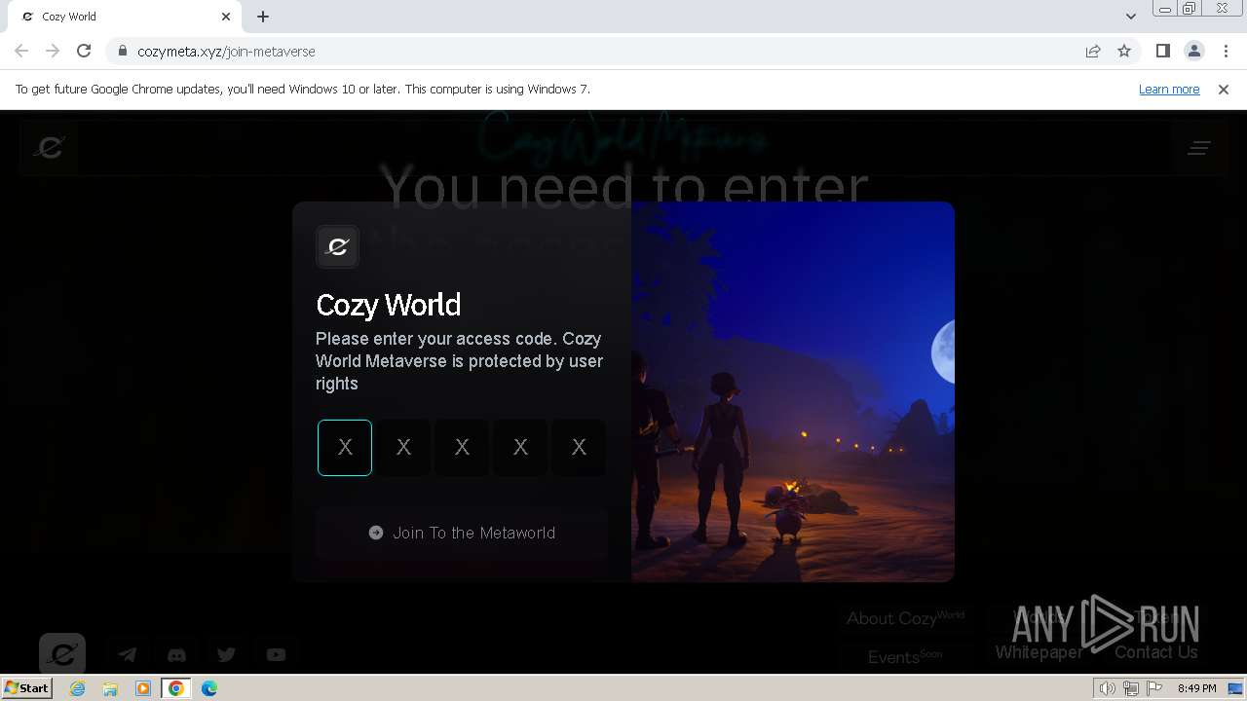This screenshot has height=701, width=1247.
Task: Go forward in browser history
Action: 53,51
